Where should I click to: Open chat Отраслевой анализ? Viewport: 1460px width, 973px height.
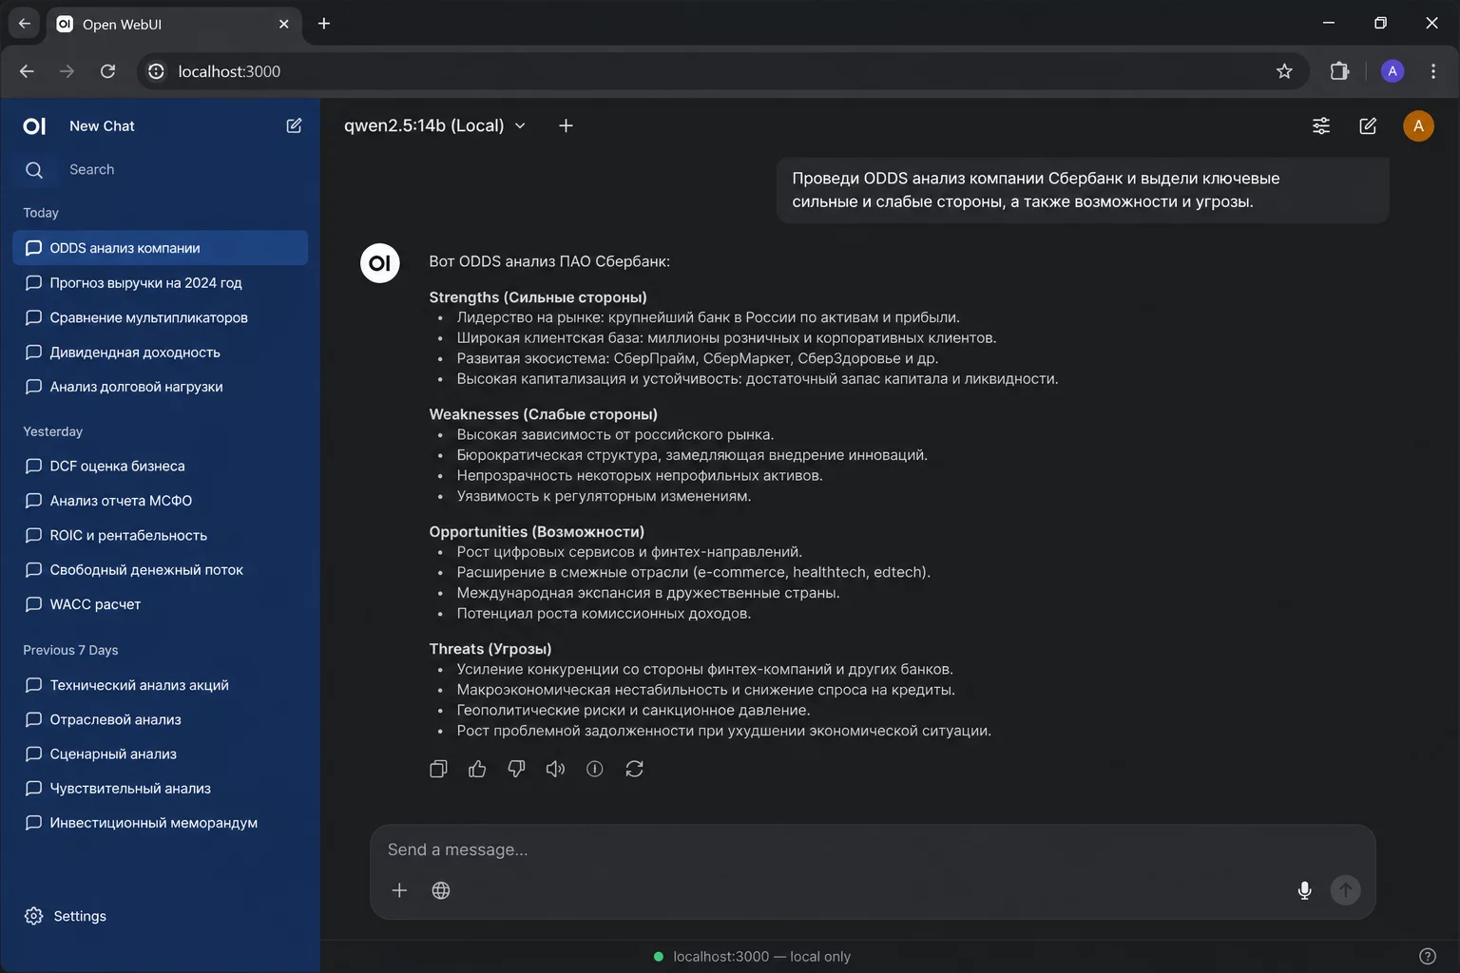click(161, 719)
